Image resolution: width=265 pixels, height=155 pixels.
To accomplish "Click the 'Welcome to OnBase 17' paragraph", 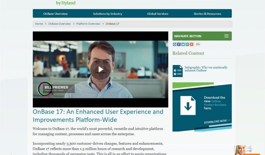I will click(x=98, y=131).
